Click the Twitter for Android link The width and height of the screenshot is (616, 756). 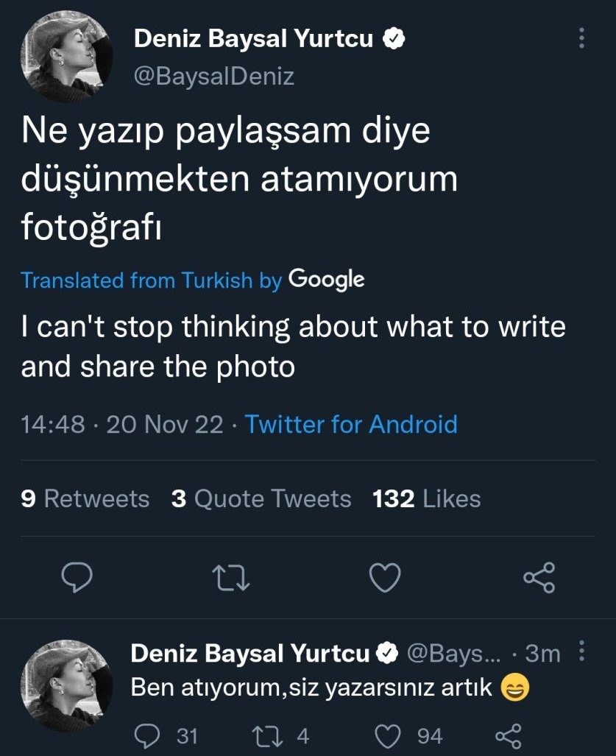[x=351, y=424]
